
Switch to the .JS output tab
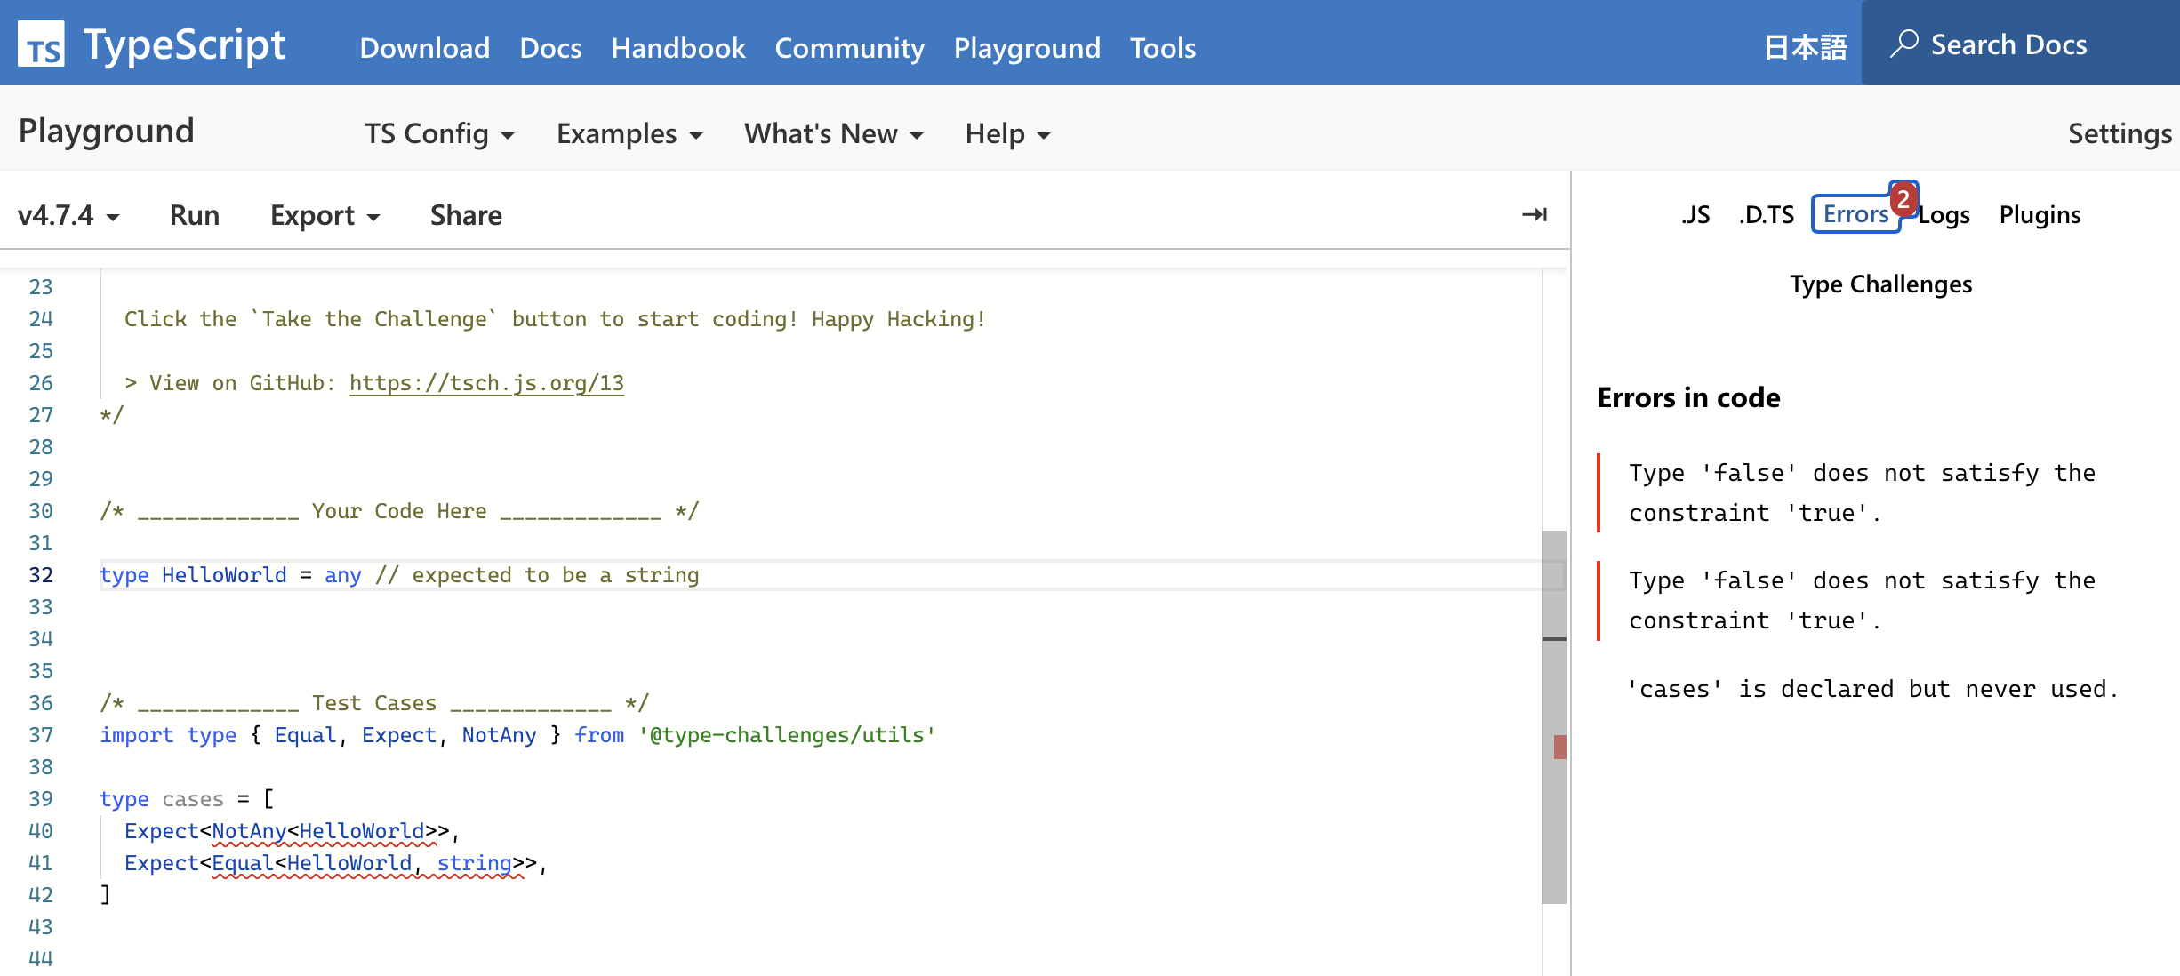1695,215
